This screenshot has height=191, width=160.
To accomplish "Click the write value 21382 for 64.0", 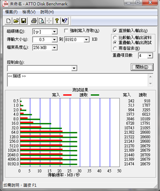I will pos(129,132).
